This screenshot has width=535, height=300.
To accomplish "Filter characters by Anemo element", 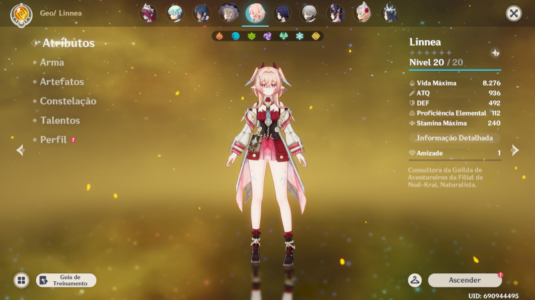I will pos(284,36).
